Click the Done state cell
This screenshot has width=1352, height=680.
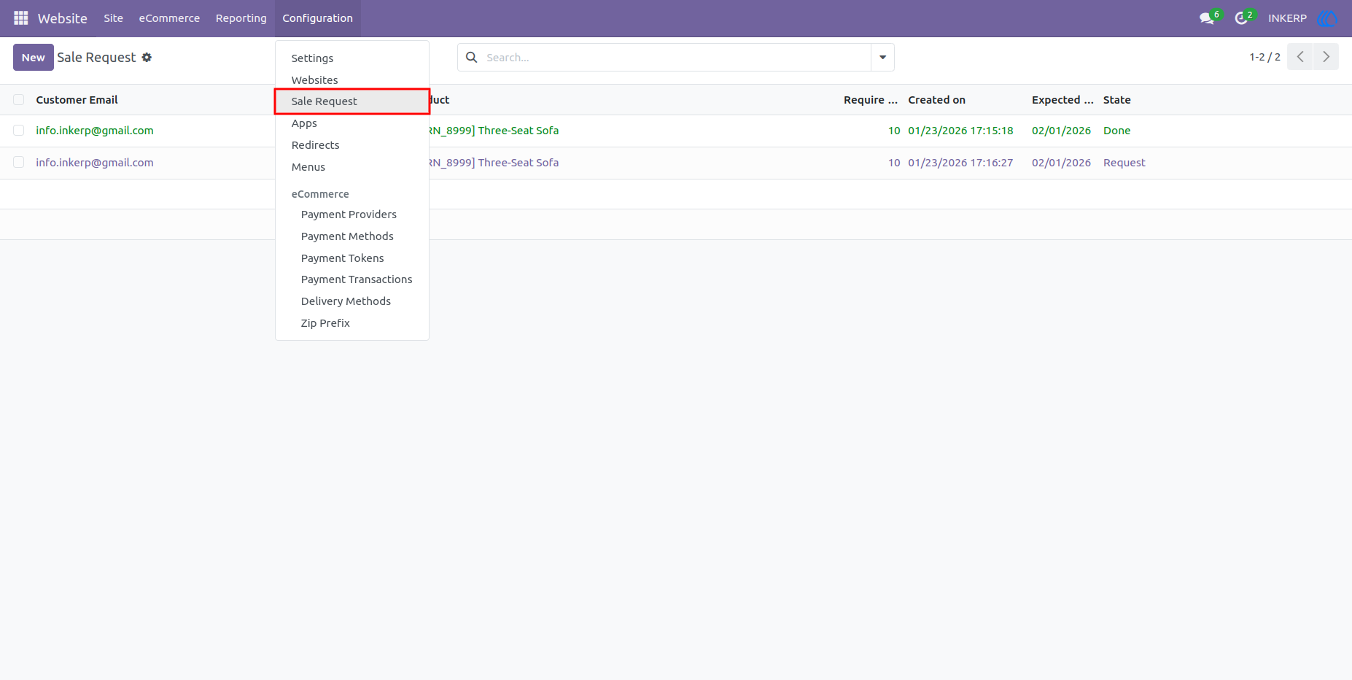pyautogui.click(x=1116, y=131)
